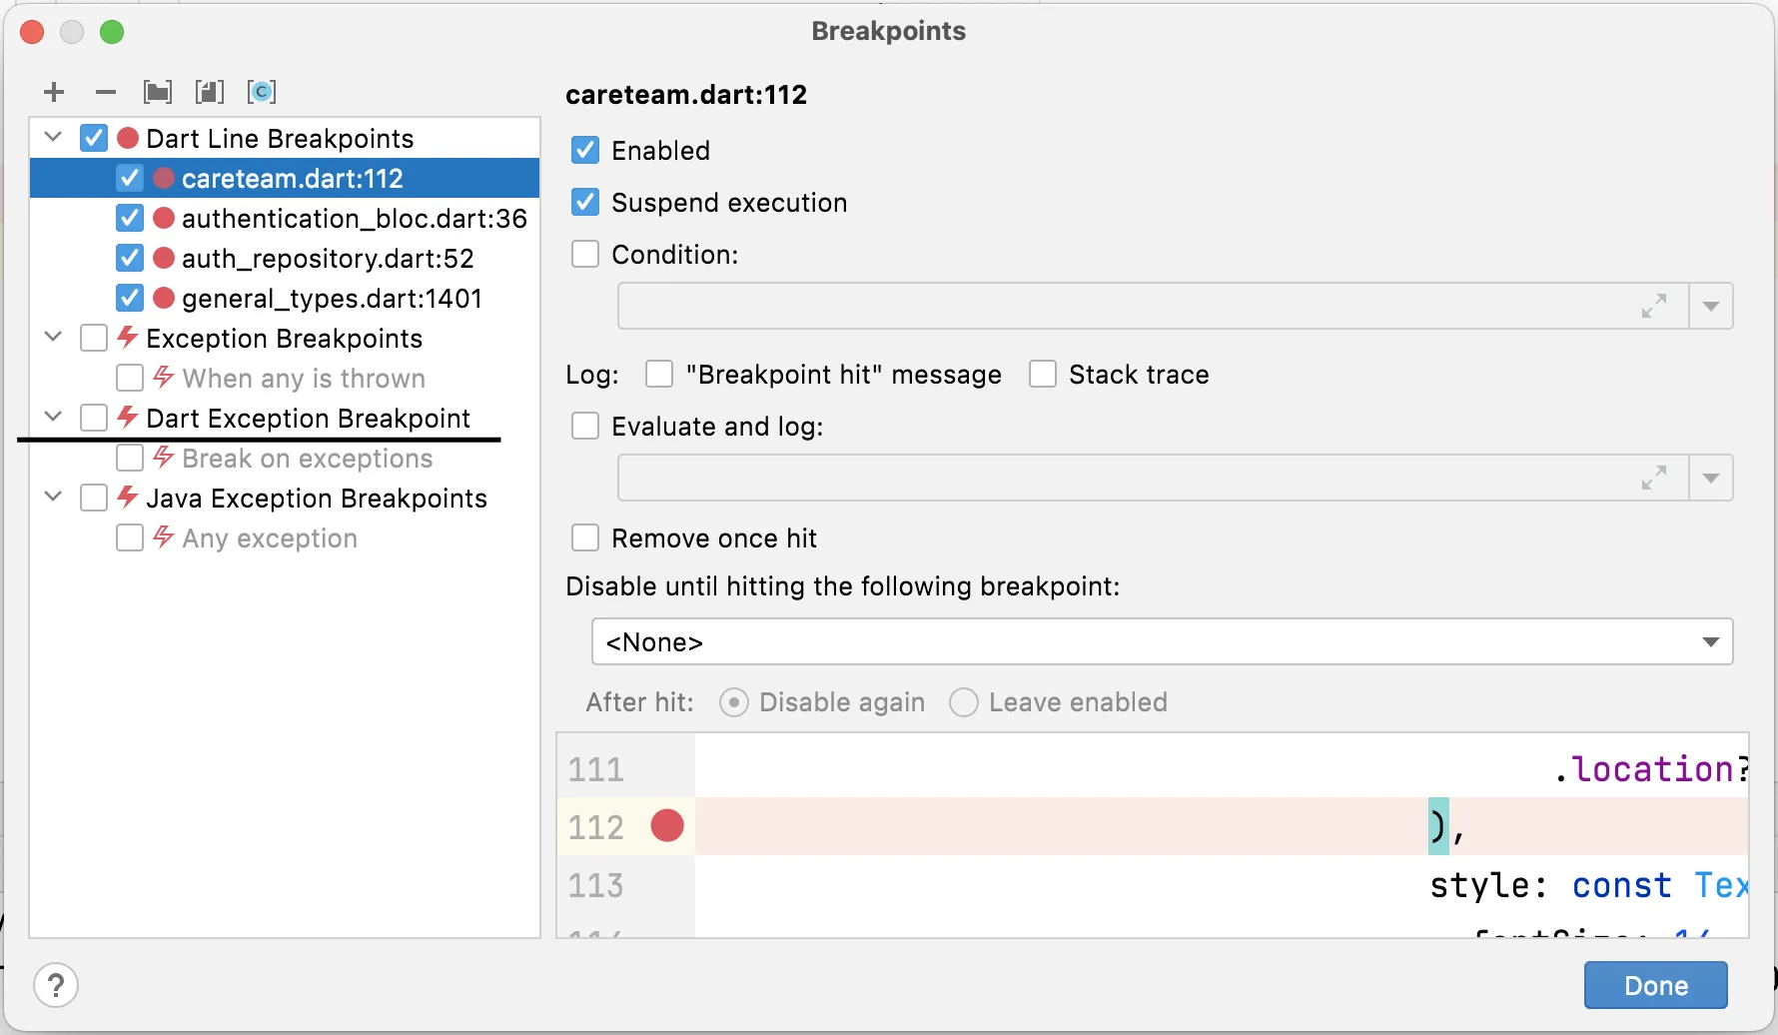Check the Remove once hit option
Viewport: 1778px width, 1035px height.
tap(585, 538)
